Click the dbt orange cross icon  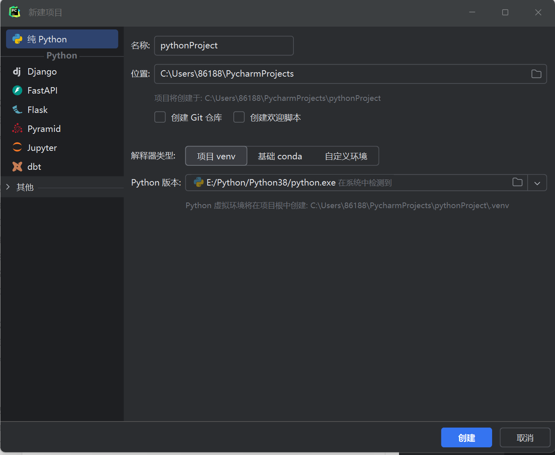tap(17, 167)
